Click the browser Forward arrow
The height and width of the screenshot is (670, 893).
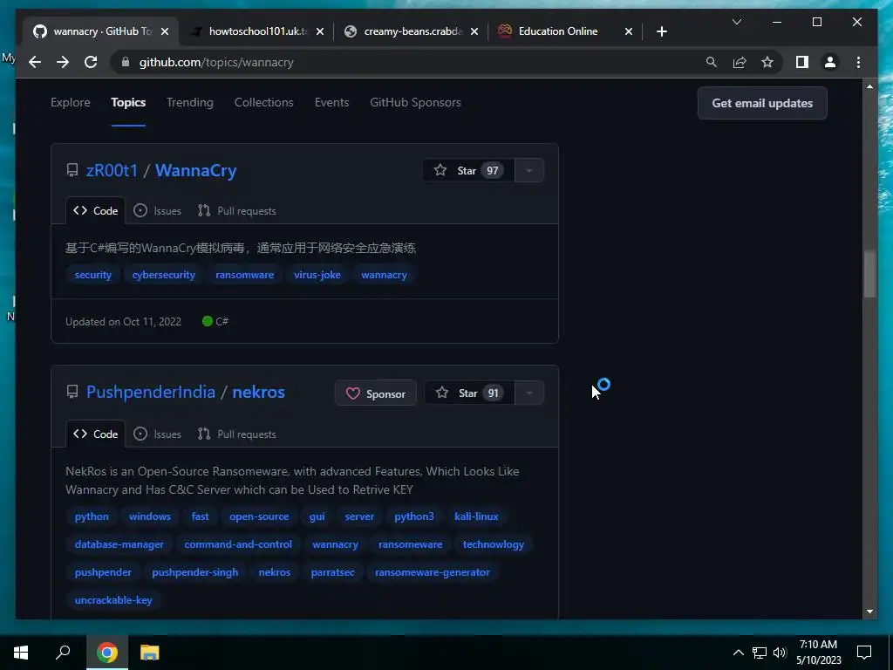click(63, 62)
